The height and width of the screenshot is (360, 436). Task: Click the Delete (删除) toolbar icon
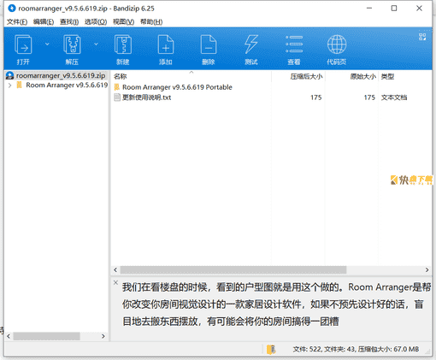[209, 44]
